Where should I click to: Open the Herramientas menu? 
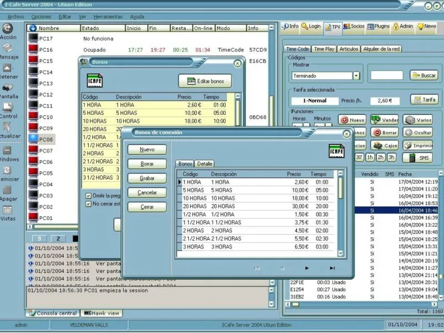[x=108, y=17]
